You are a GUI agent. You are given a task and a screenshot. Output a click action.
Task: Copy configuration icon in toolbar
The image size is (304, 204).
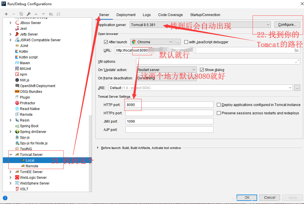tap(21, 14)
